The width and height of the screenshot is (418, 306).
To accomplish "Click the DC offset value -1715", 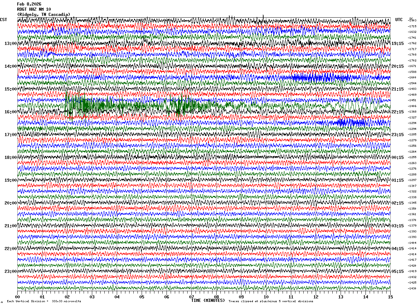I will pyautogui.click(x=412, y=26).
